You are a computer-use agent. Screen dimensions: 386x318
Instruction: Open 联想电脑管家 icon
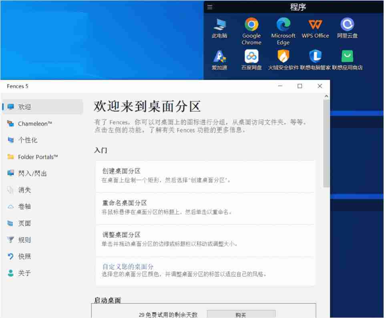316,60
